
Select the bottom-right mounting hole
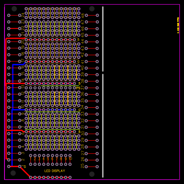click(x=92, y=174)
